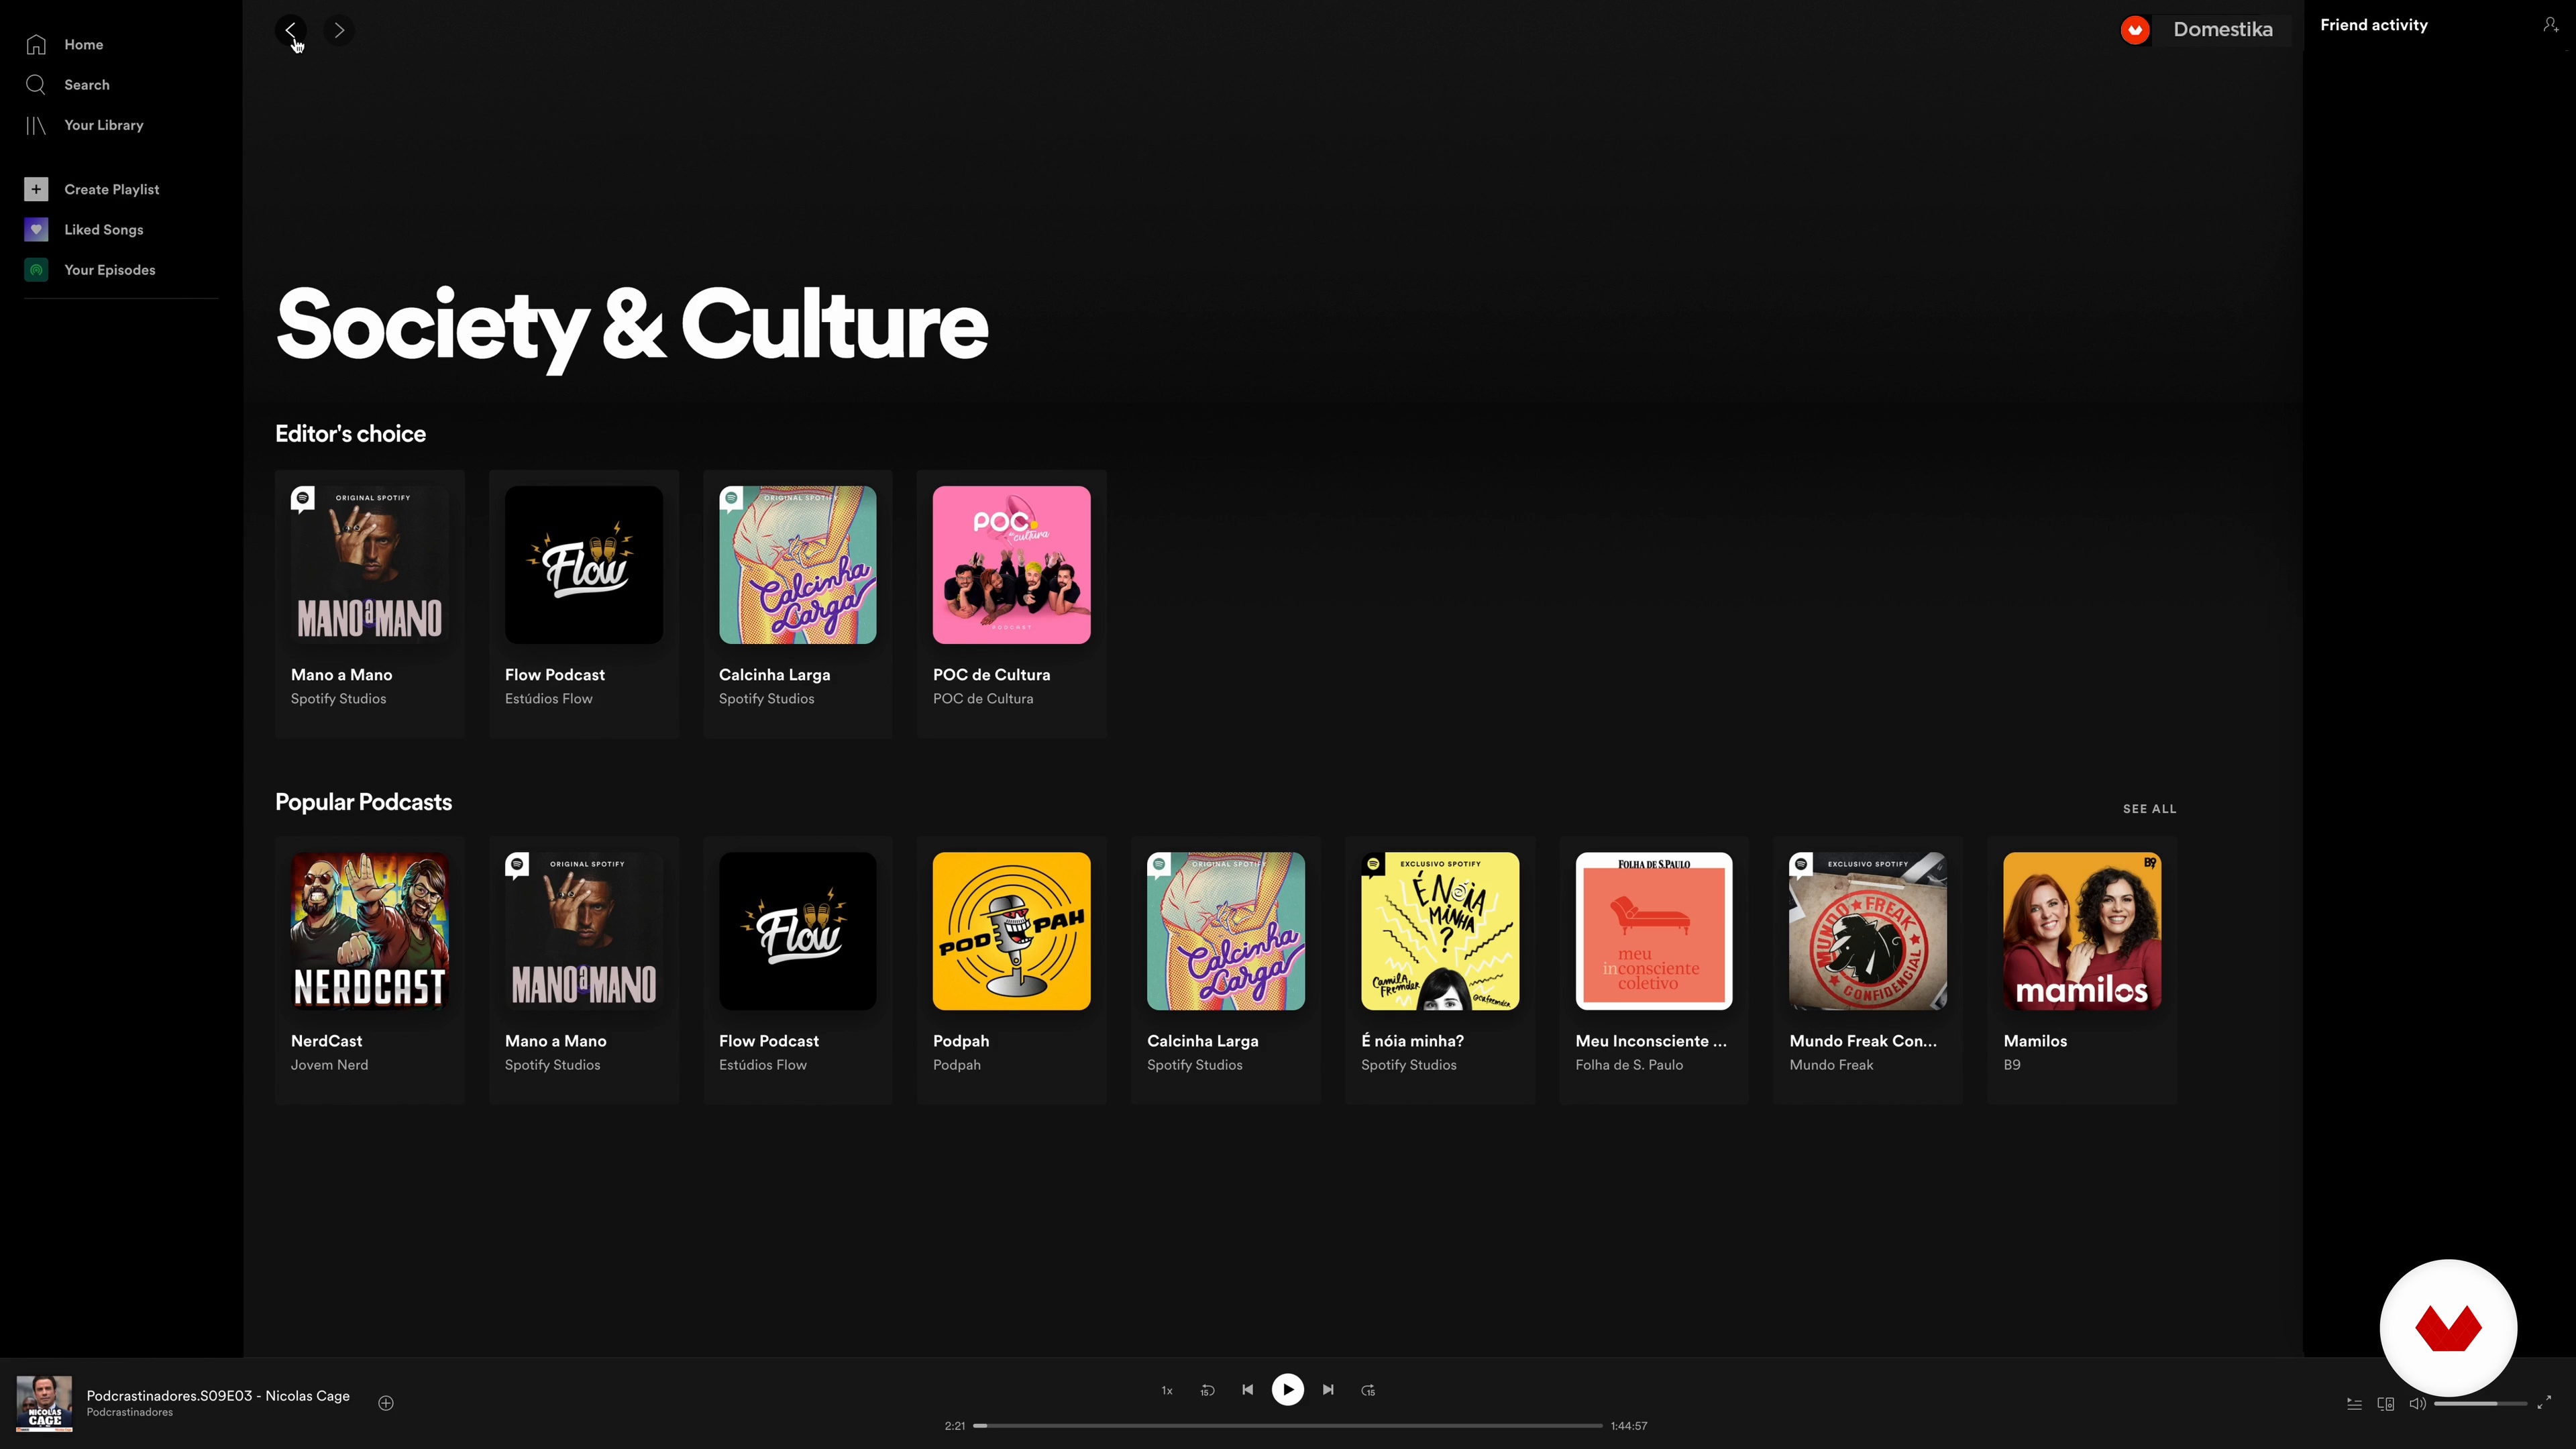Screen dimensions: 2576x1449
Task: Open Calcinha Larga cover in Popular Podcasts
Action: (1226, 931)
